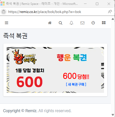This screenshot has height=117, width=115.
Task: Click the 즉석 복권 page heading
Action: pyautogui.click(x=15, y=36)
